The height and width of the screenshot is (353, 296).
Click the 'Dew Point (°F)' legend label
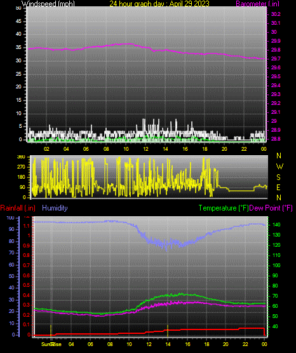point(271,208)
